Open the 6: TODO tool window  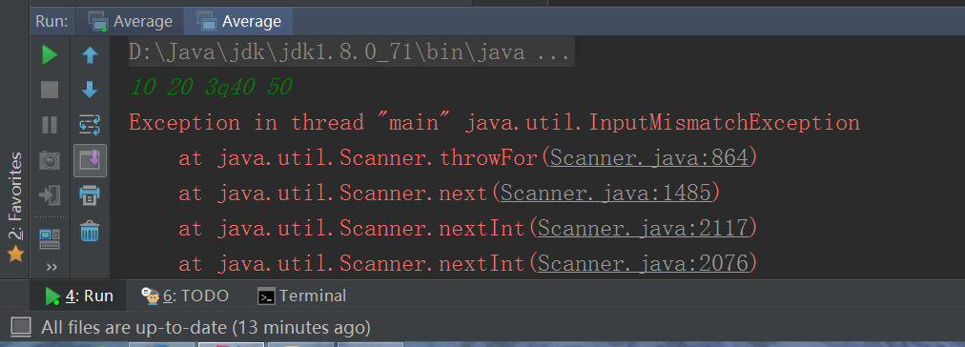coord(185,296)
